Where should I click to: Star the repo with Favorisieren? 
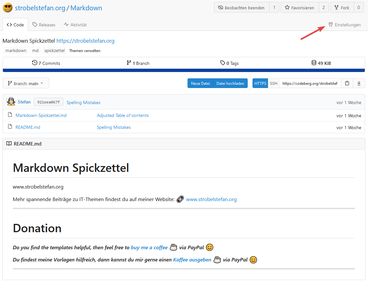299,8
